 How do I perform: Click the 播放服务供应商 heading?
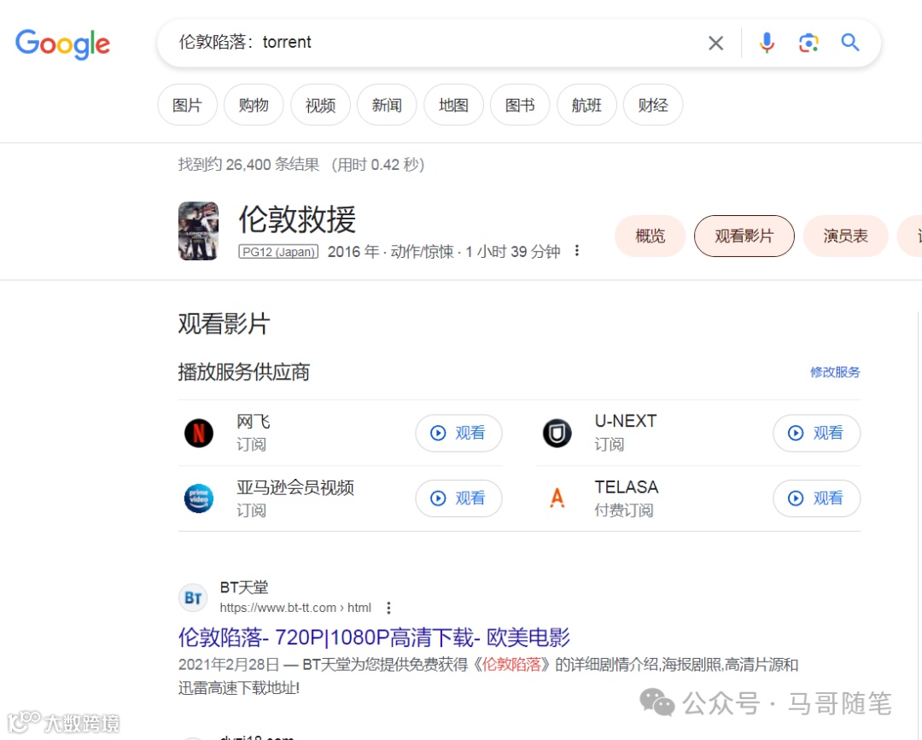click(244, 372)
